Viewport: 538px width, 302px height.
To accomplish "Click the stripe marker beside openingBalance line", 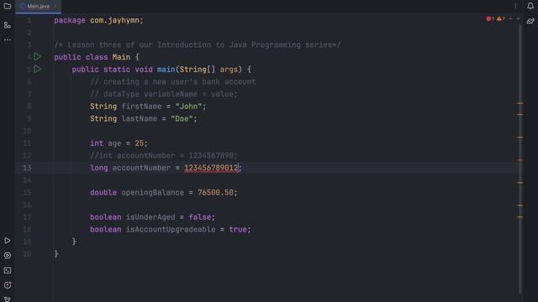I will [520, 183].
